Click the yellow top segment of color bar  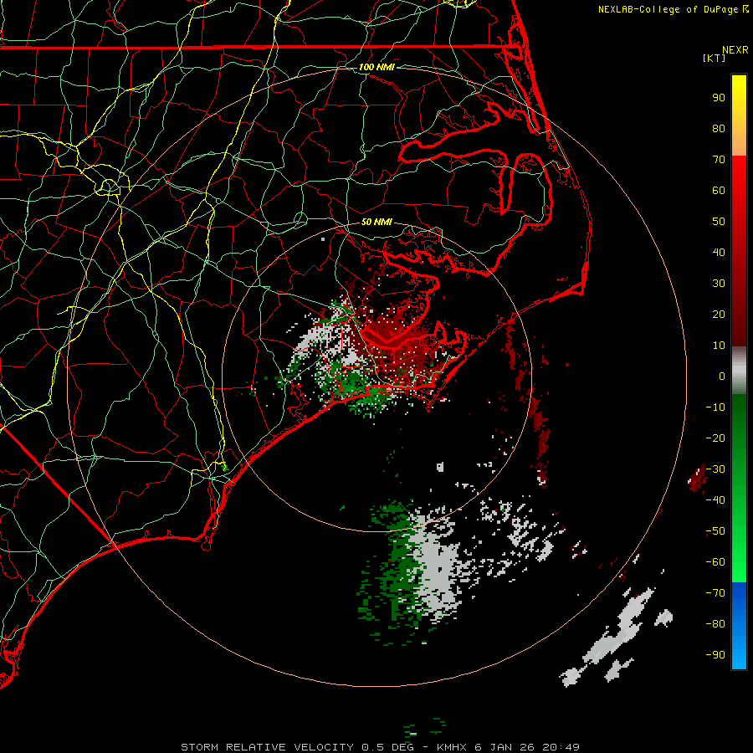coord(739,115)
